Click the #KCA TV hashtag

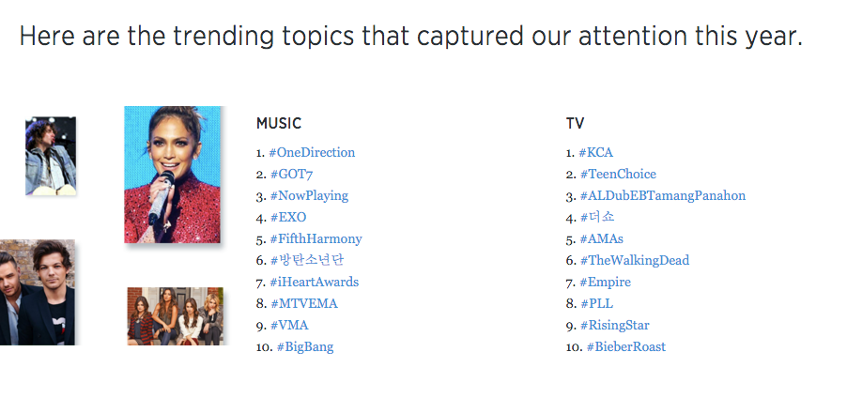pos(596,152)
